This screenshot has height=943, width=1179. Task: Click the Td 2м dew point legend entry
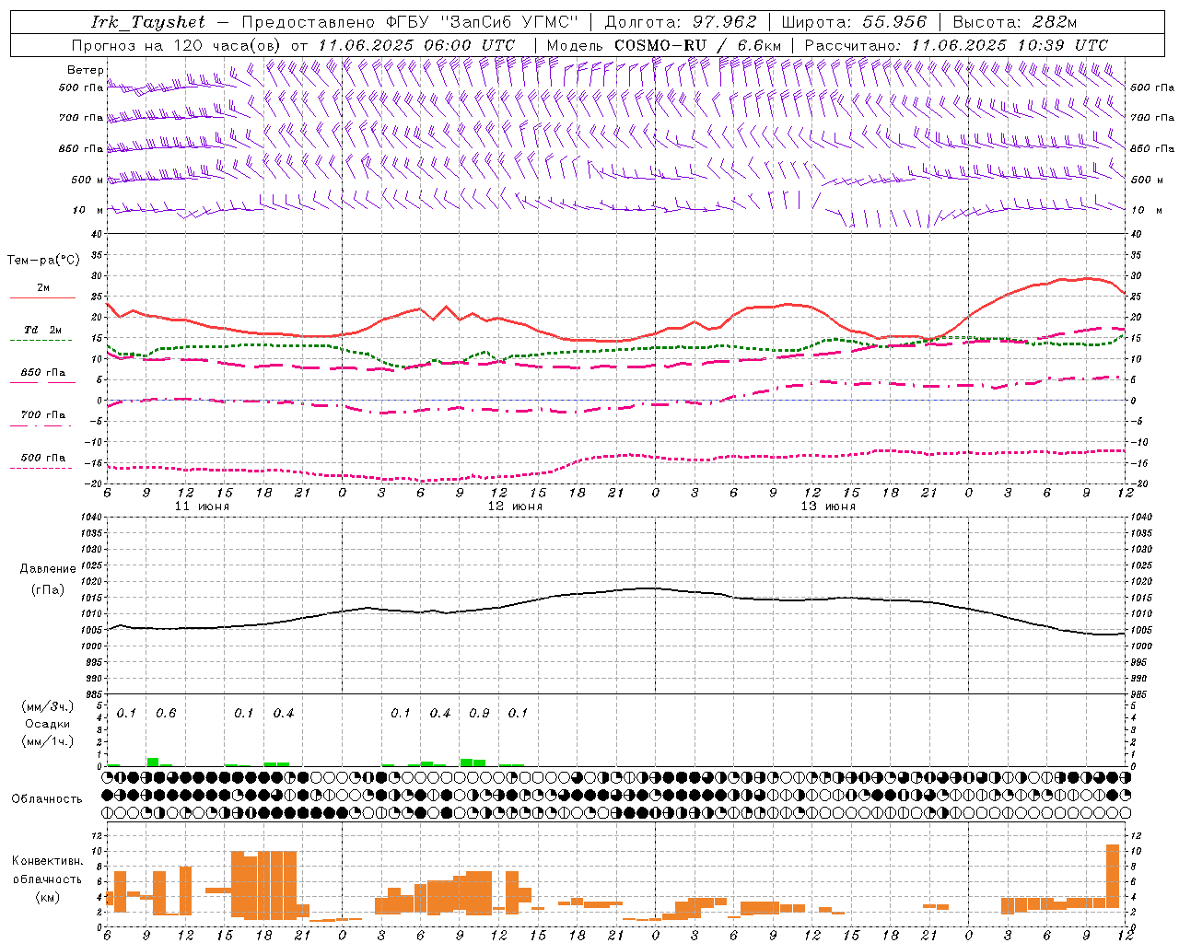tap(43, 330)
